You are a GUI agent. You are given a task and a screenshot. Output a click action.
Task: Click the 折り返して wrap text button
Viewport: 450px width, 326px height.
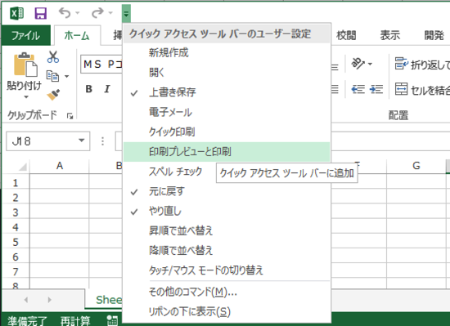click(422, 65)
